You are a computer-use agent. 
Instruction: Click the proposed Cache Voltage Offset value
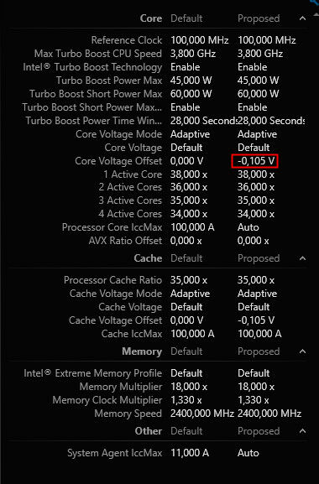pos(256,320)
